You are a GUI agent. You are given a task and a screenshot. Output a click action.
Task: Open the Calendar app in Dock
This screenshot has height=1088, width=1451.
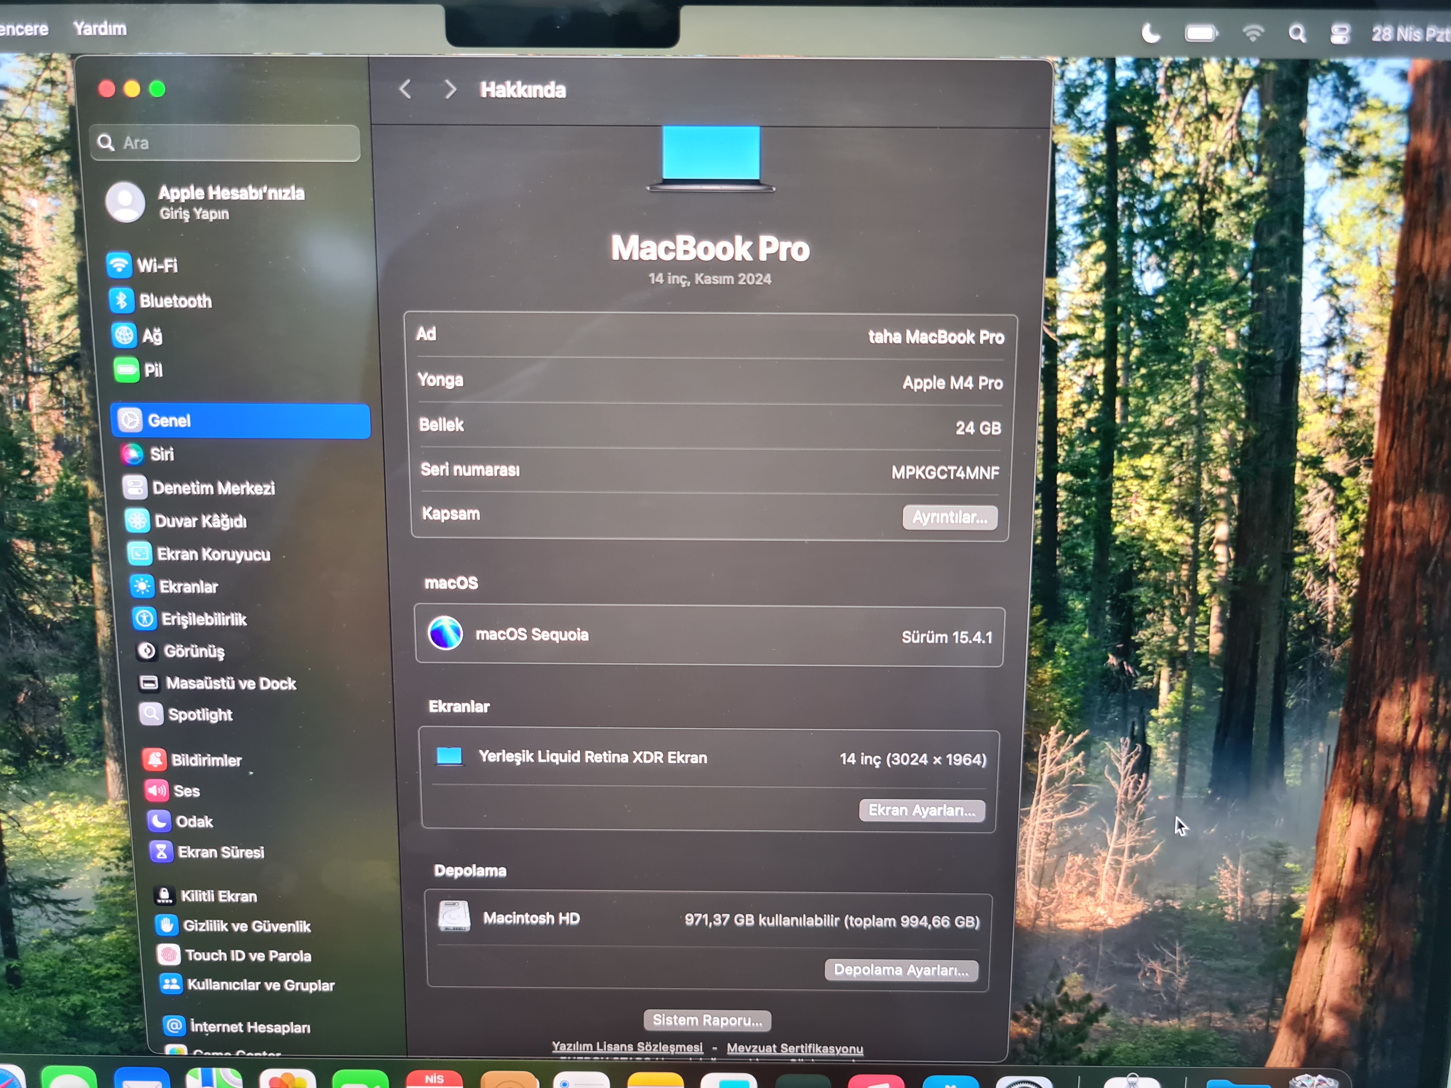pos(434,1078)
